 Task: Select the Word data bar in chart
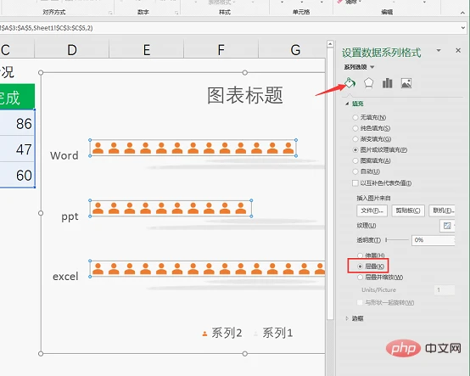193,149
